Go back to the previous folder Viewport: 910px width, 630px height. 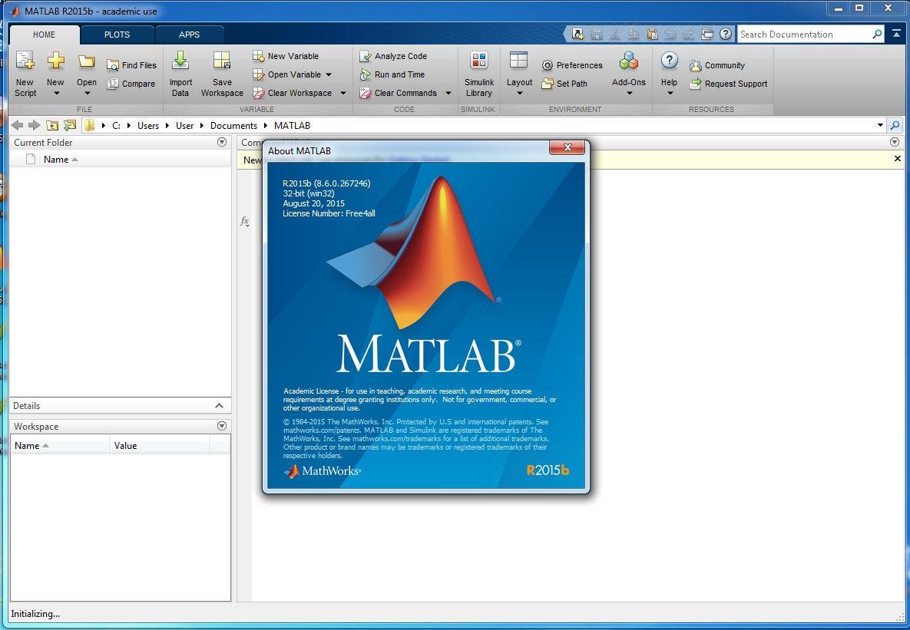point(17,125)
